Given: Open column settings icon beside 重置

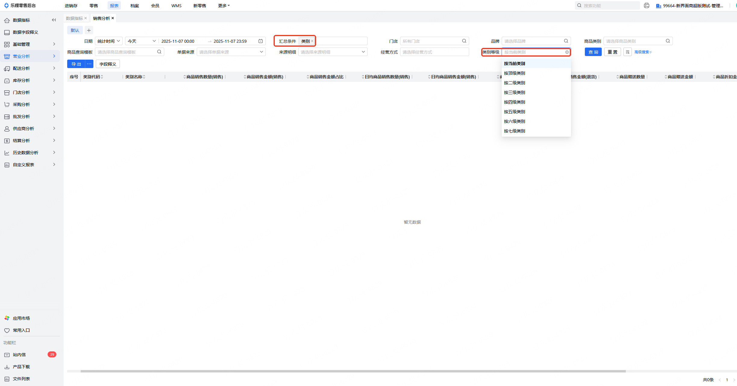Looking at the screenshot, I should (627, 52).
